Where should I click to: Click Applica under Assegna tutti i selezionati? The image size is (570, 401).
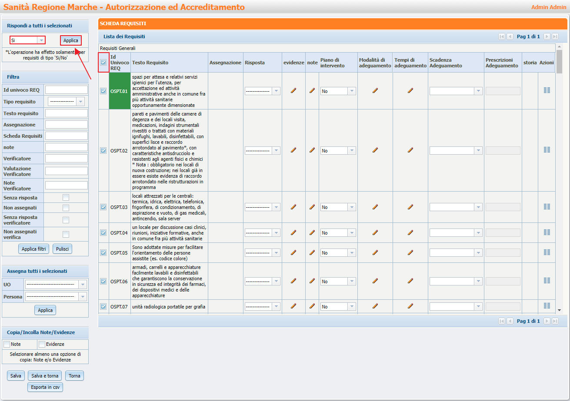pyautogui.click(x=45, y=310)
